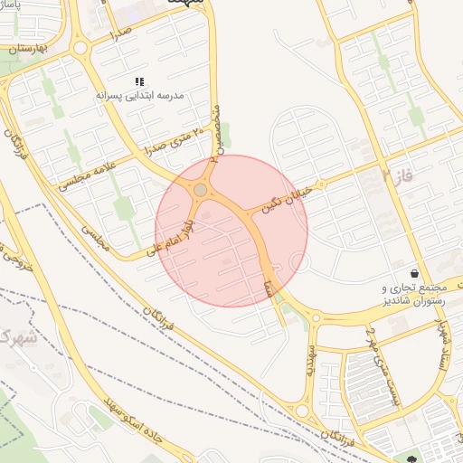The width and height of the screenshot is (463, 463).
Task: Click the بهارستان street label
Action: pos(28,49)
